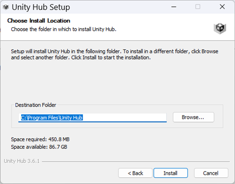The height and width of the screenshot is (184, 235).
Task: Go to previous step with < Back
Action: click(x=135, y=173)
